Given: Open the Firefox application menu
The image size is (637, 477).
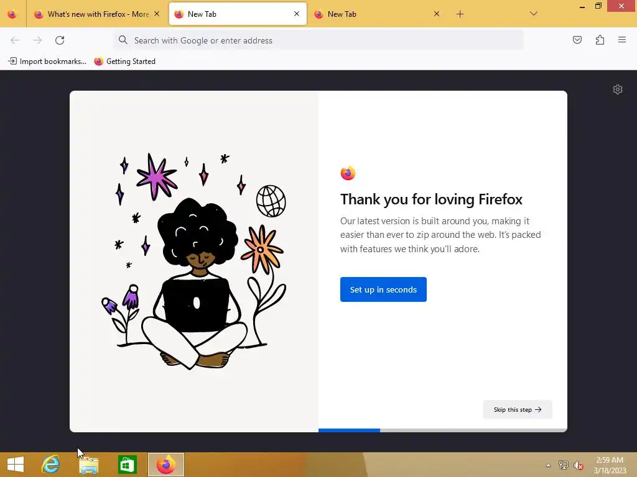Looking at the screenshot, I should coord(622,40).
